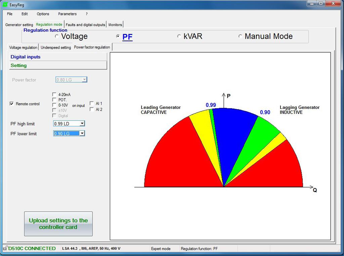This screenshot has height=256, width=344.
Task: Select PF regulation function radio
Action: pyautogui.click(x=118, y=36)
